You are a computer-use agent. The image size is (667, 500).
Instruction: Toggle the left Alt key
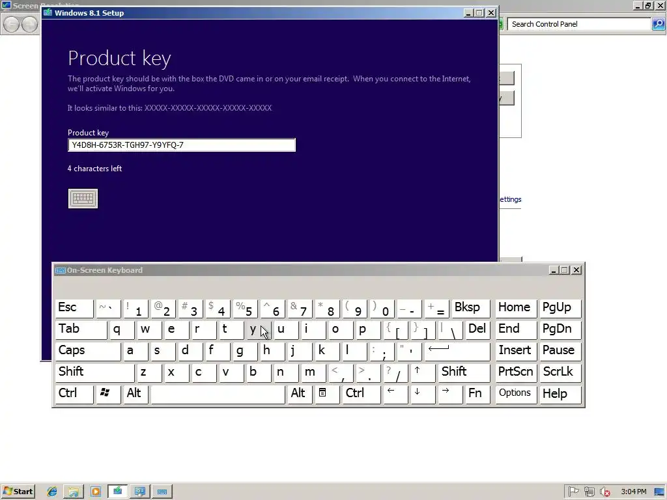pyautogui.click(x=135, y=393)
